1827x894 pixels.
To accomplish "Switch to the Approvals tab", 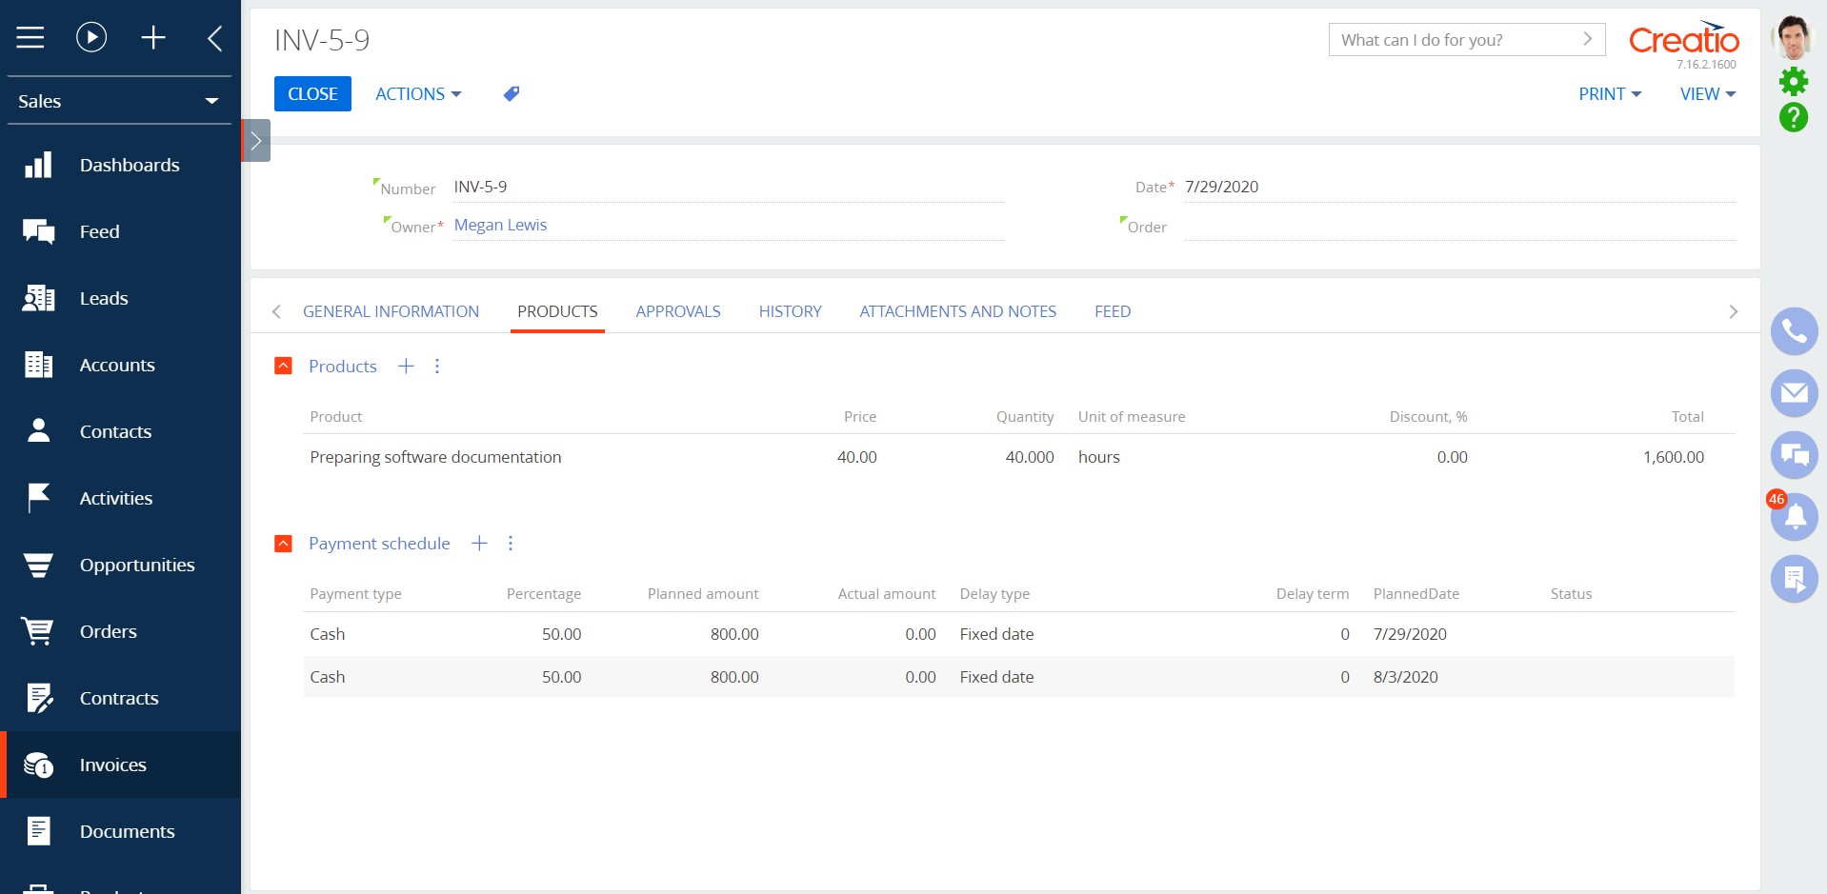I will (677, 311).
